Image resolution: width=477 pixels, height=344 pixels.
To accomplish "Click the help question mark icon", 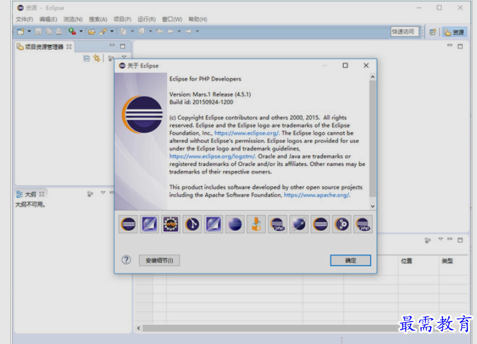I will (x=126, y=260).
